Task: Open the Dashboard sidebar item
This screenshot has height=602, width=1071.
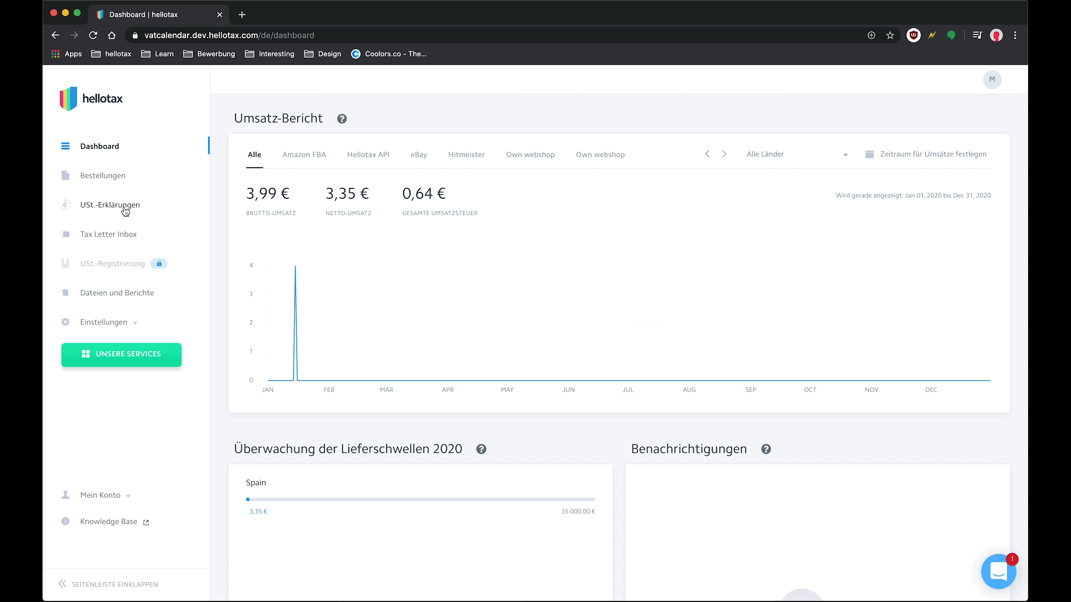Action: click(x=99, y=146)
